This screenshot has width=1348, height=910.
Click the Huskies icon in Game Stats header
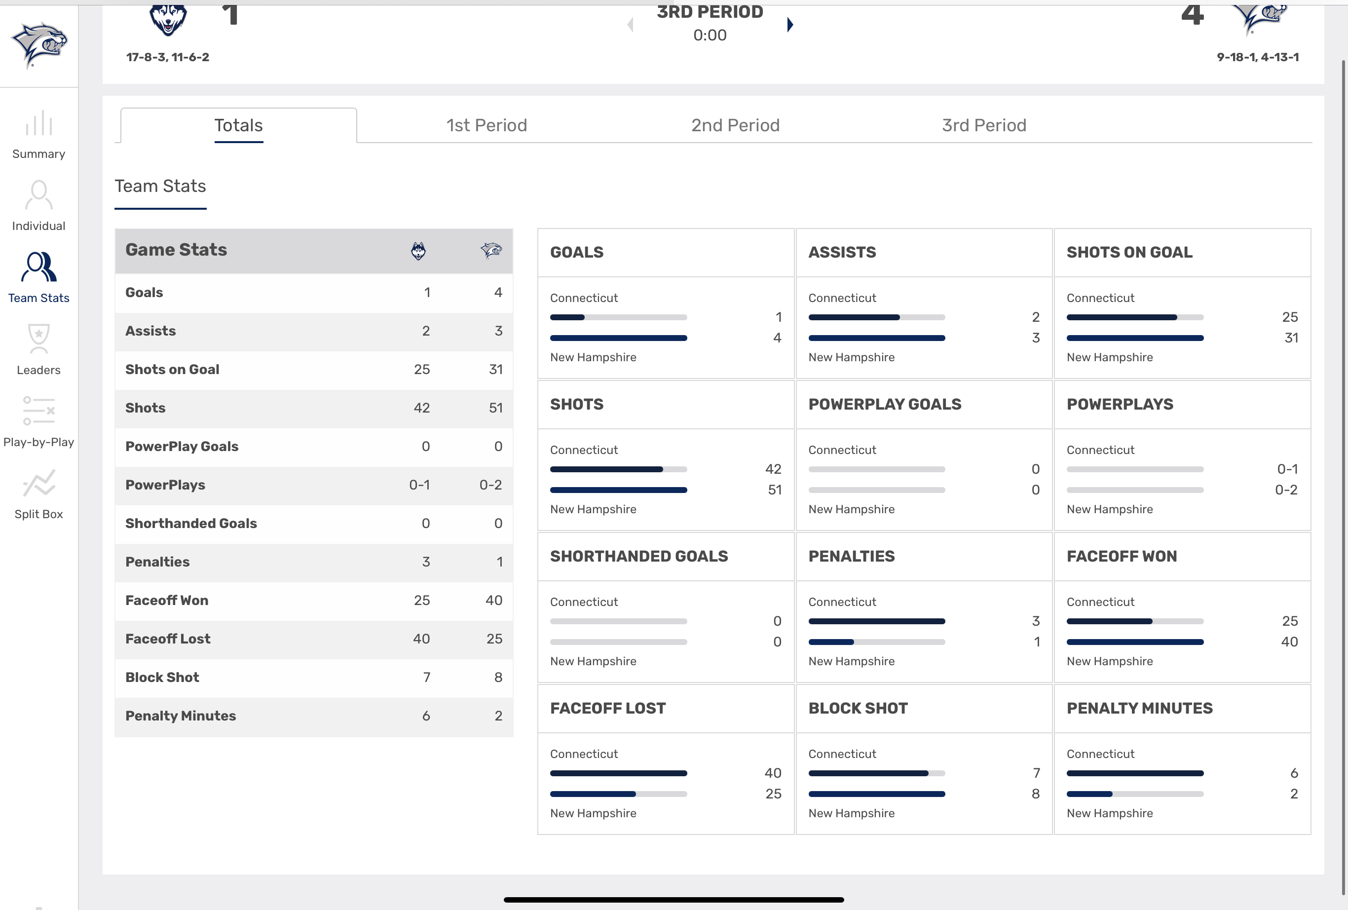point(418,251)
